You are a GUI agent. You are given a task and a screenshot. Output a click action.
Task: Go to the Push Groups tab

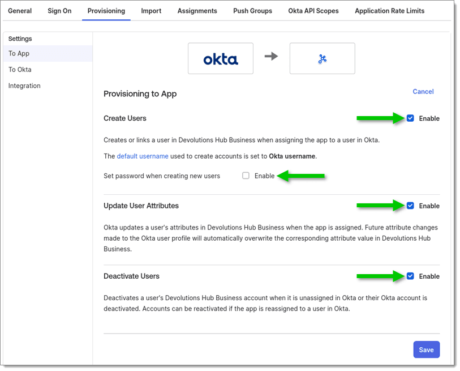point(252,11)
